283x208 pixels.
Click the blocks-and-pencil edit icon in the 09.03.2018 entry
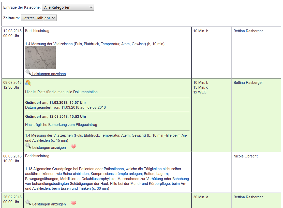28,83
